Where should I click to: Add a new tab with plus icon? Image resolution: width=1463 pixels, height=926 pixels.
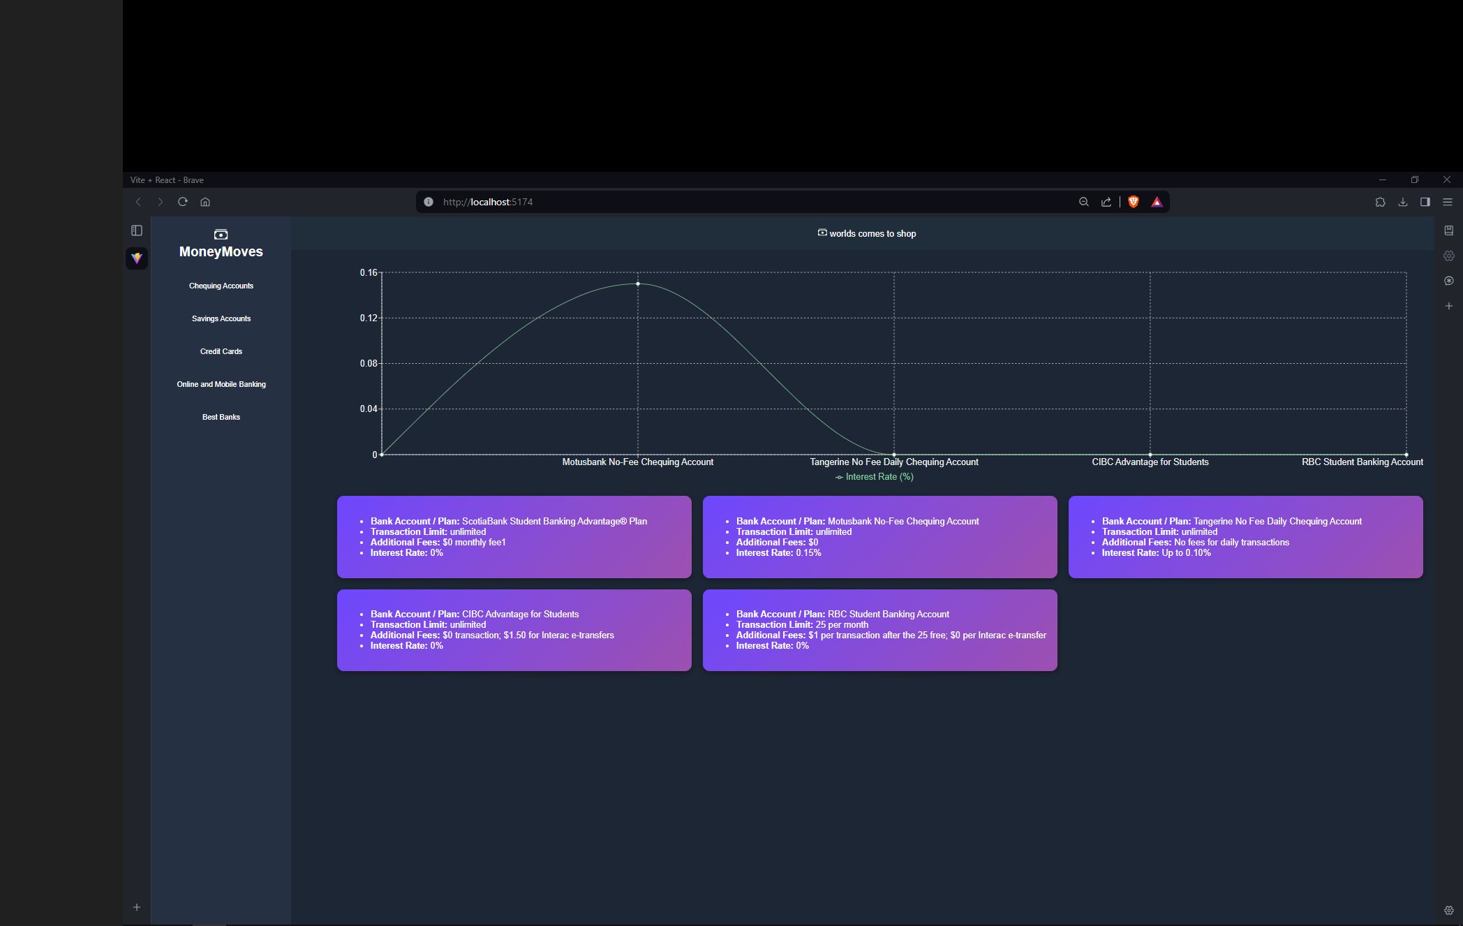point(137,907)
